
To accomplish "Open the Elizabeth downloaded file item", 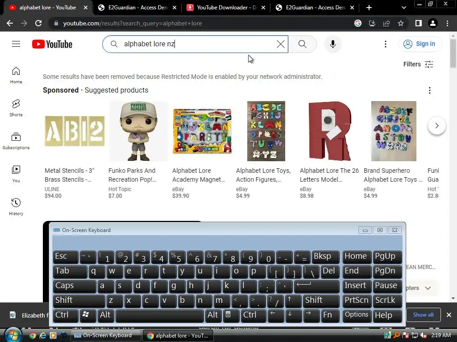I will click(x=29, y=315).
